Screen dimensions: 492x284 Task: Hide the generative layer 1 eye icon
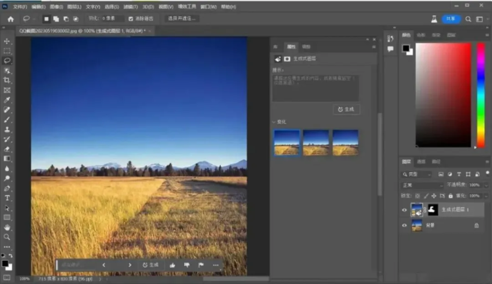tap(404, 210)
